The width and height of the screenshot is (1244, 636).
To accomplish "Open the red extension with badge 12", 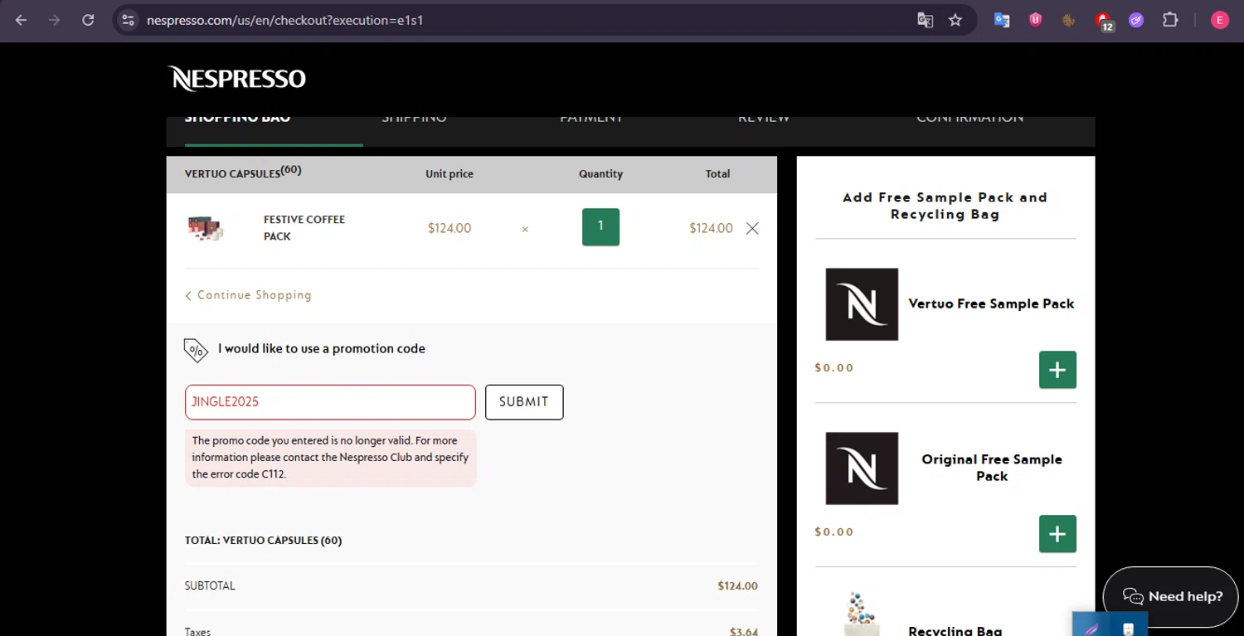I will tap(1103, 21).
